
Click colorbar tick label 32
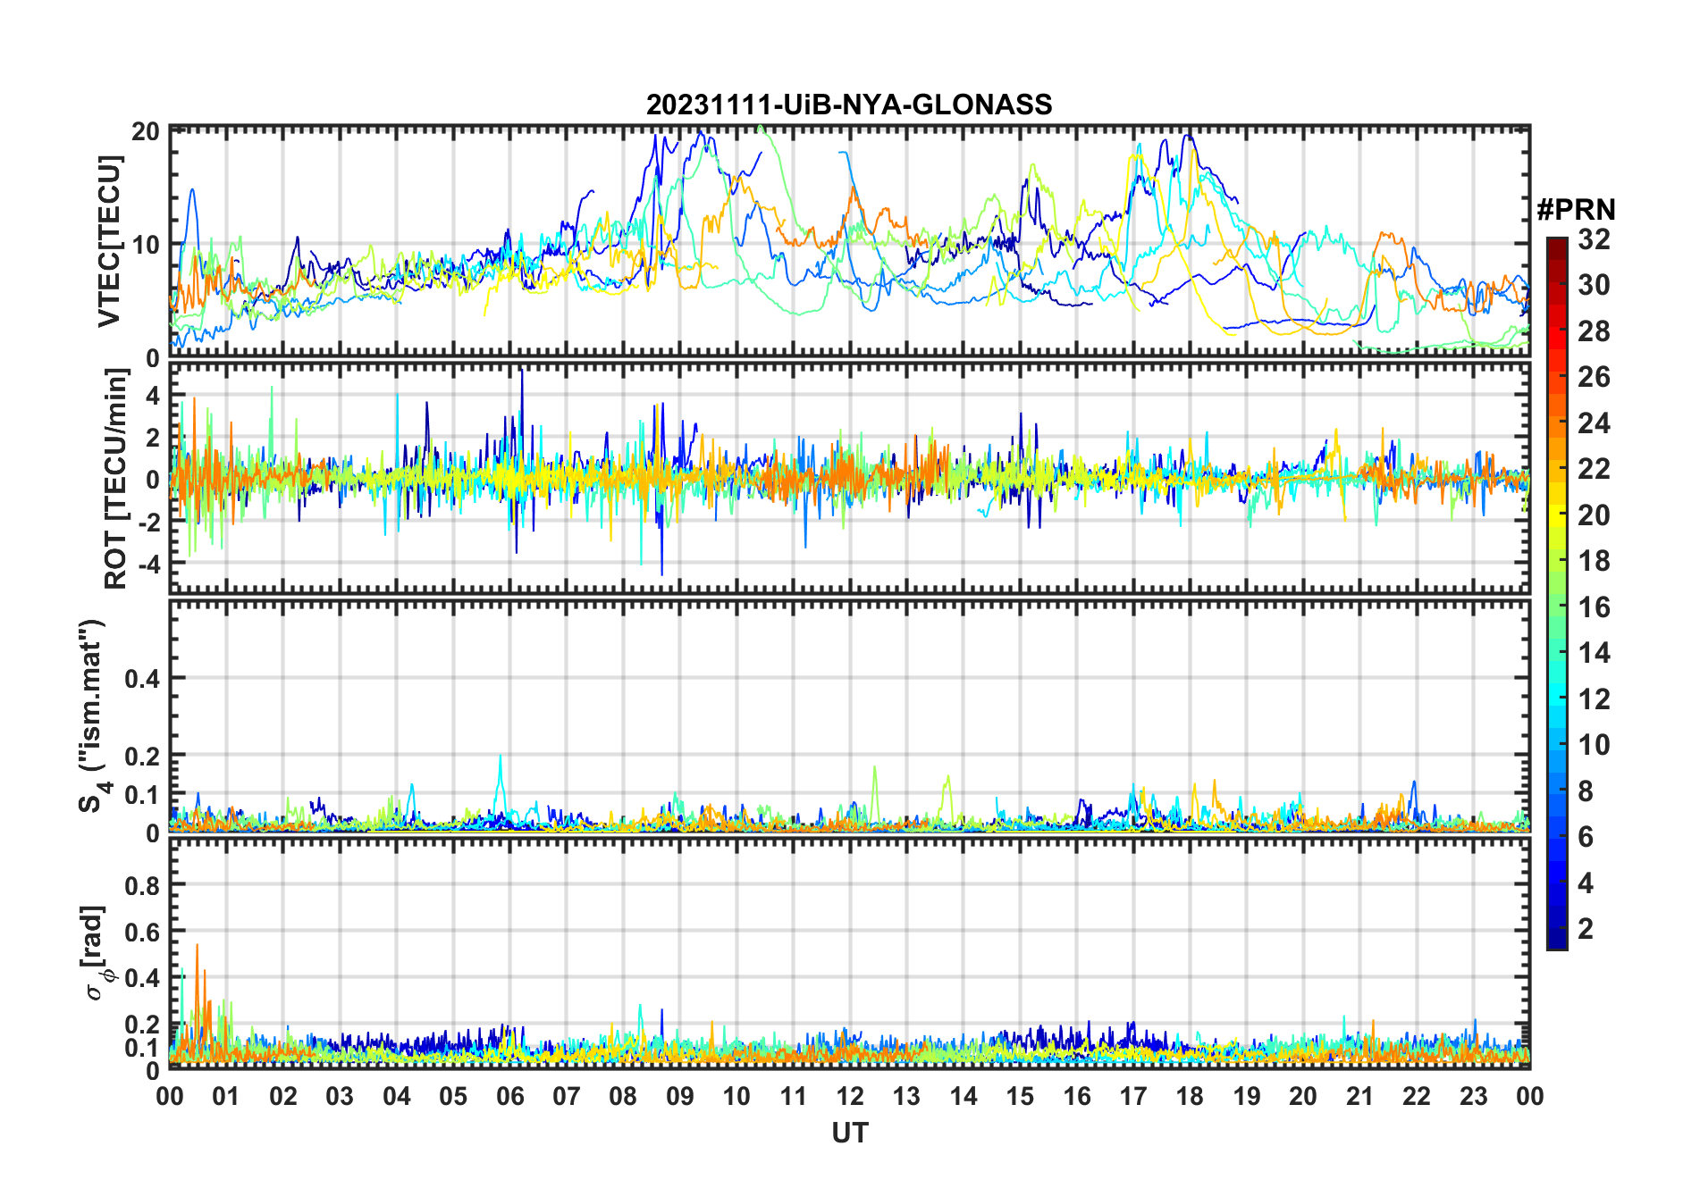click(1594, 238)
